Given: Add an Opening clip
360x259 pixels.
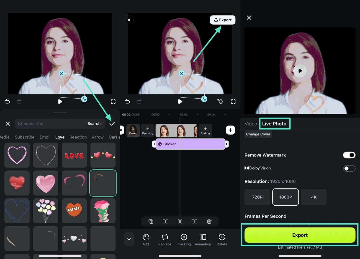Looking at the screenshot, I should coord(148,130).
